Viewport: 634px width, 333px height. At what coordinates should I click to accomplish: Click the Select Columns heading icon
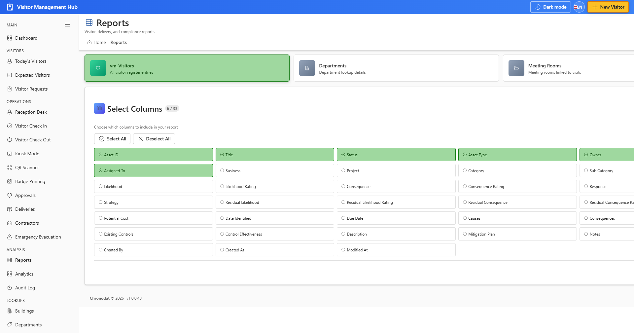click(99, 108)
